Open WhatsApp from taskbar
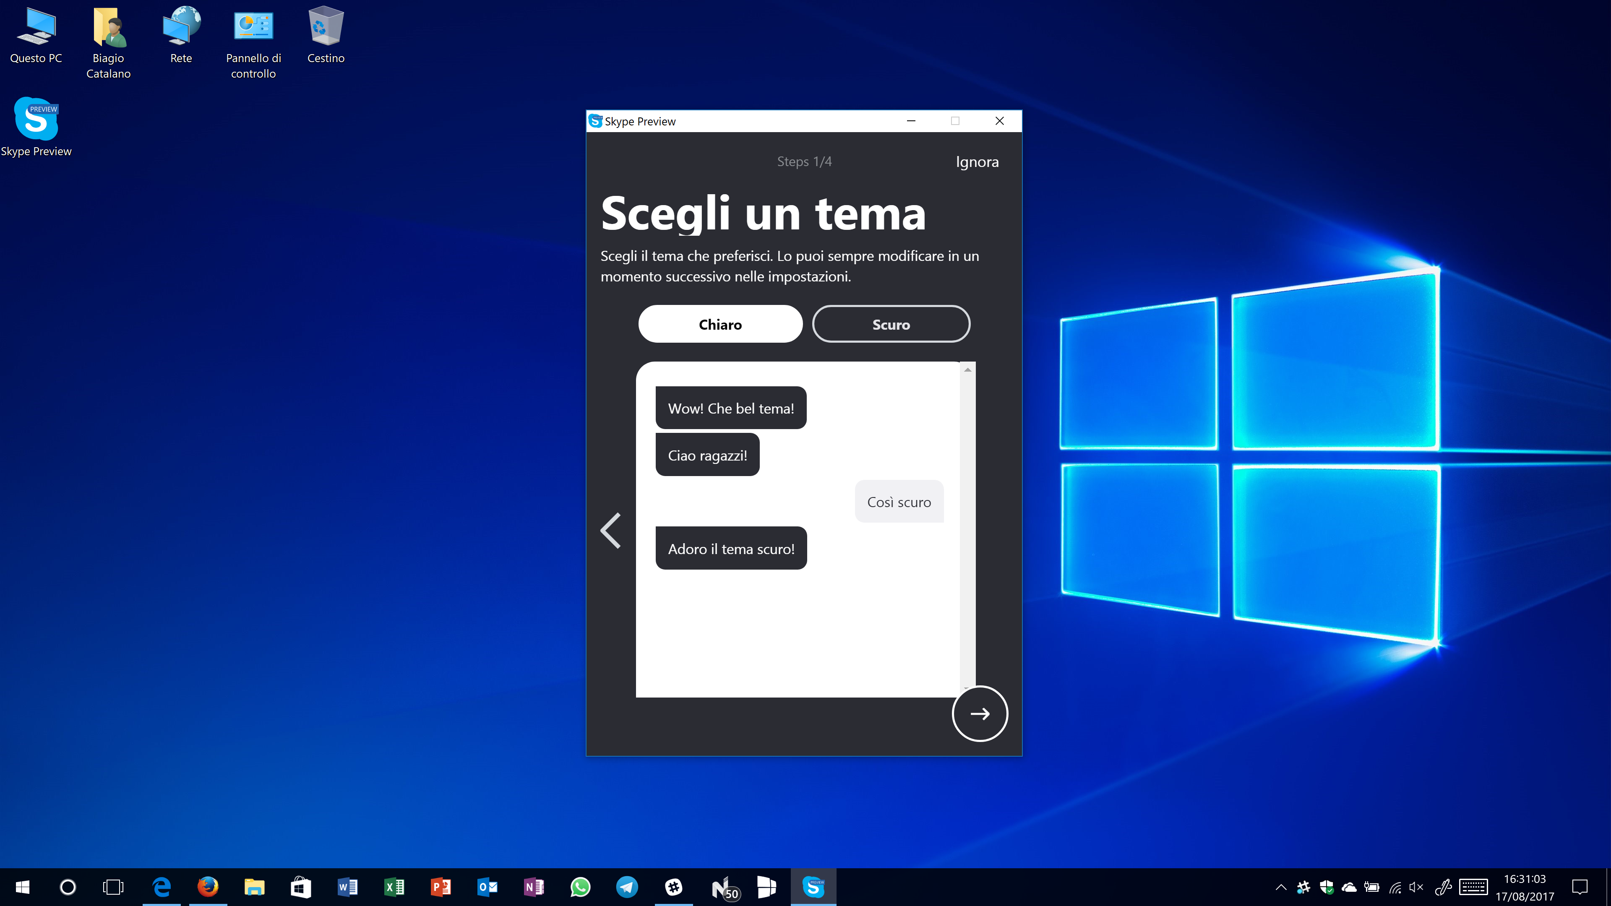Viewport: 1611px width, 906px height. click(580, 887)
